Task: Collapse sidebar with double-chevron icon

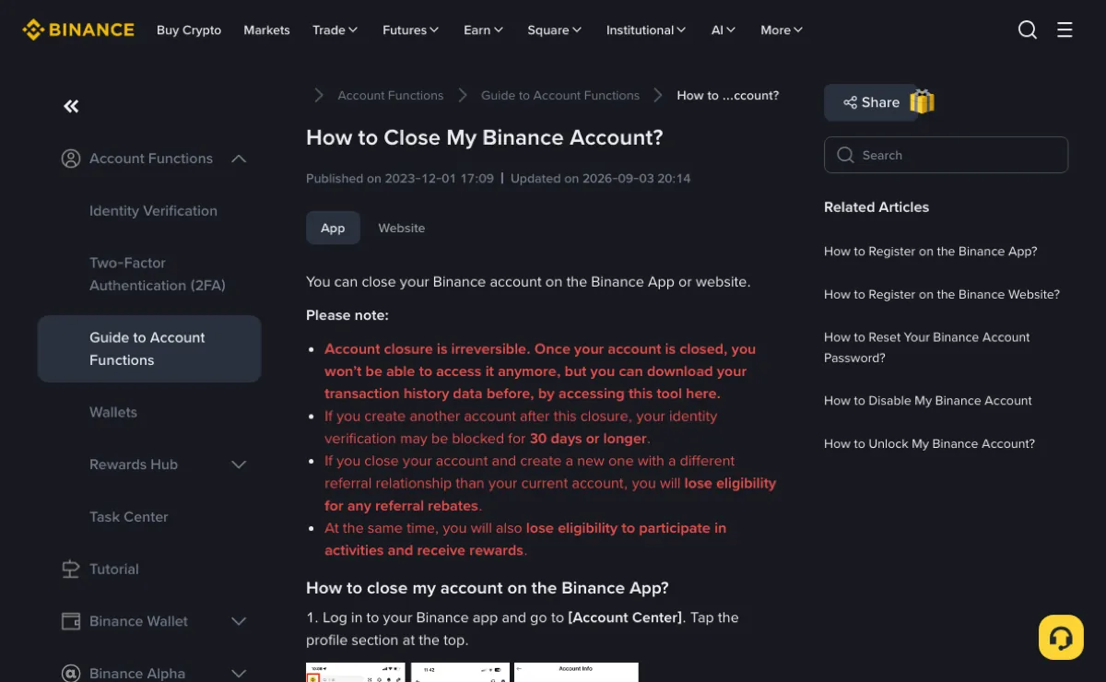Action: 71,106
